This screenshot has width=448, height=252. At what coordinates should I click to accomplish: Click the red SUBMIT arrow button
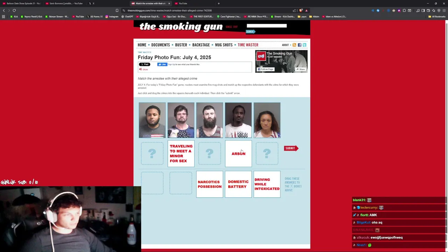(291, 148)
